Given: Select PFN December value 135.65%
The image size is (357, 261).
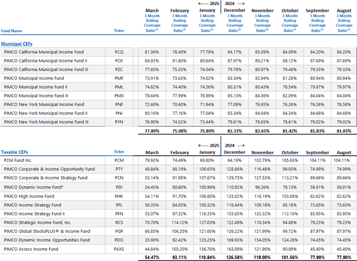Looking at the screenshot, I should tap(234, 214).
